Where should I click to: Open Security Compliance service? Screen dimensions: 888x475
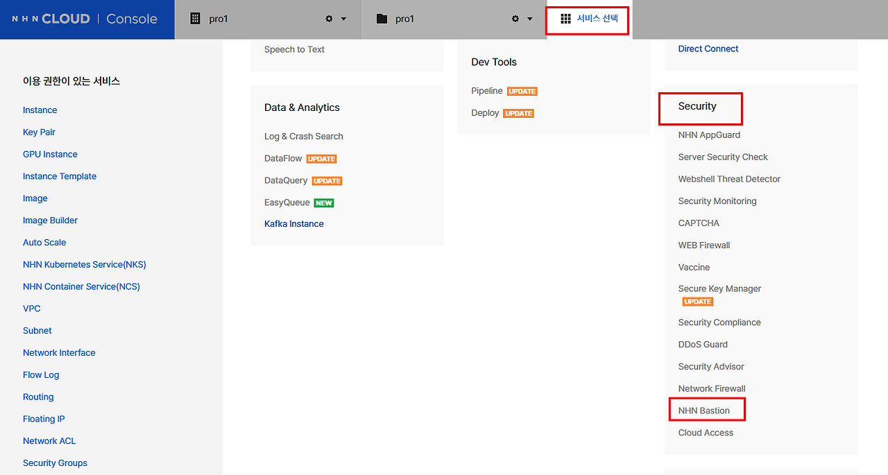719,322
